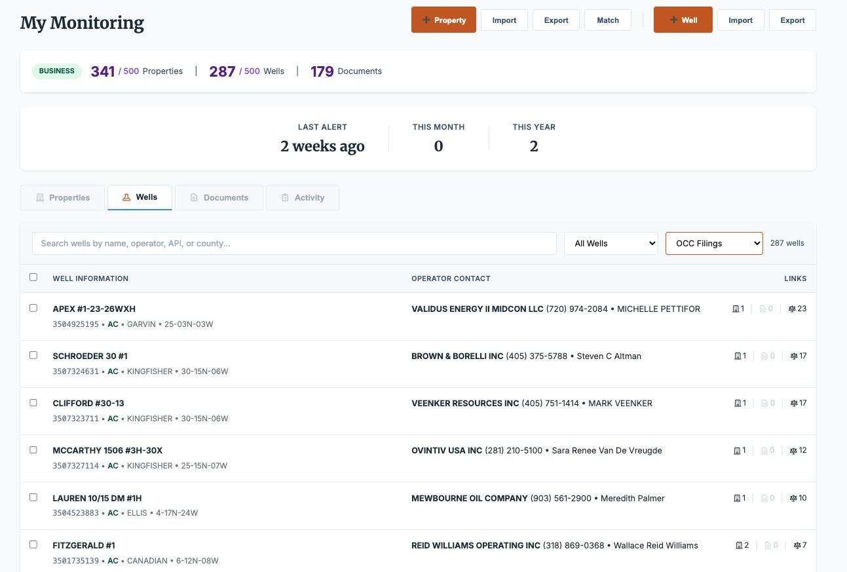Switch to the Properties tab
Screen dimensions: 847x572
click(63, 197)
